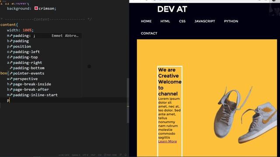Open the JAVASCRIPT nav link
This screenshot has height=157, width=280.
[205, 21]
